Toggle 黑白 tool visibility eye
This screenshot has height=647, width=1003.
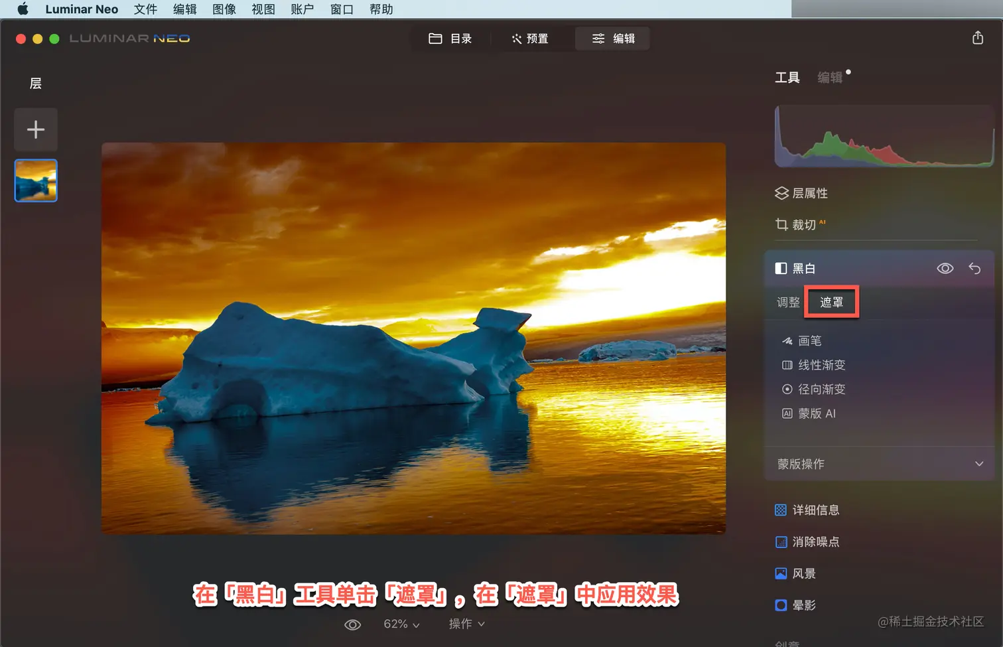945,269
